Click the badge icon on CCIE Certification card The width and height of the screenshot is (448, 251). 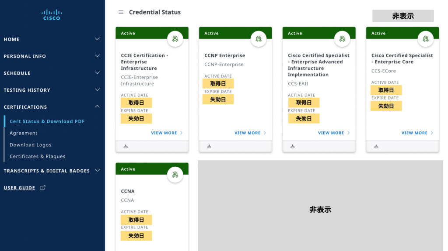pyautogui.click(x=175, y=39)
